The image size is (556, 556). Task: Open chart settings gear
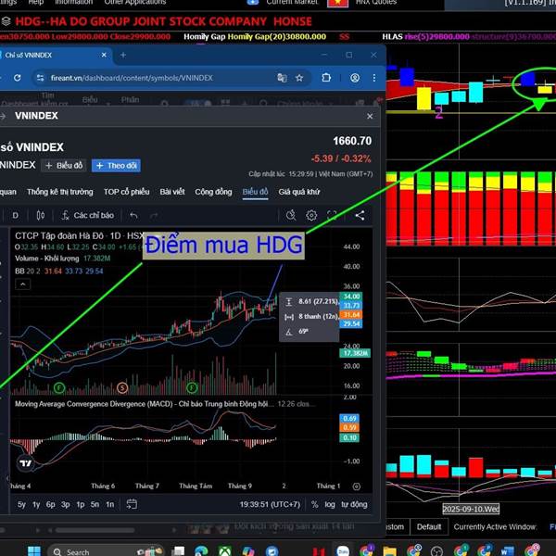point(311,215)
